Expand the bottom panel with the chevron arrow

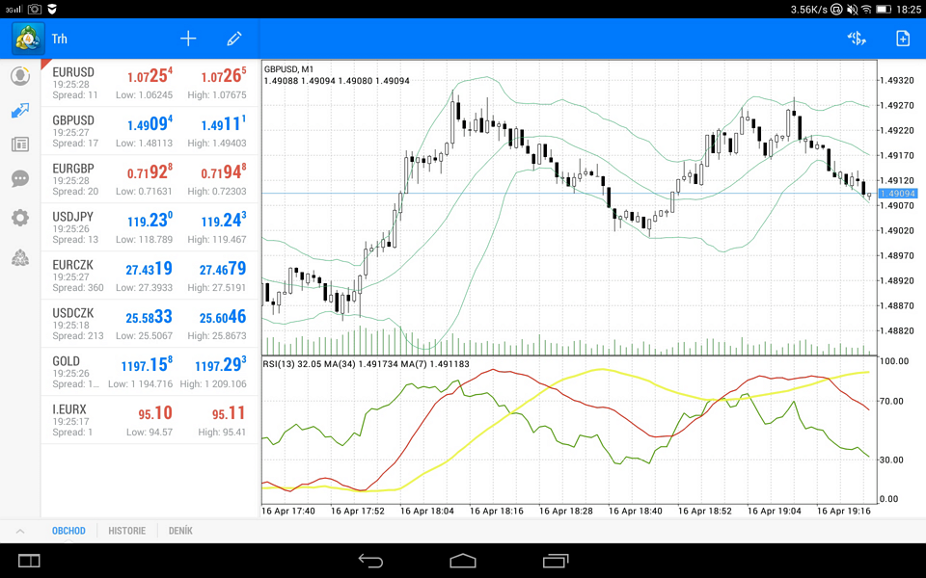(x=19, y=531)
